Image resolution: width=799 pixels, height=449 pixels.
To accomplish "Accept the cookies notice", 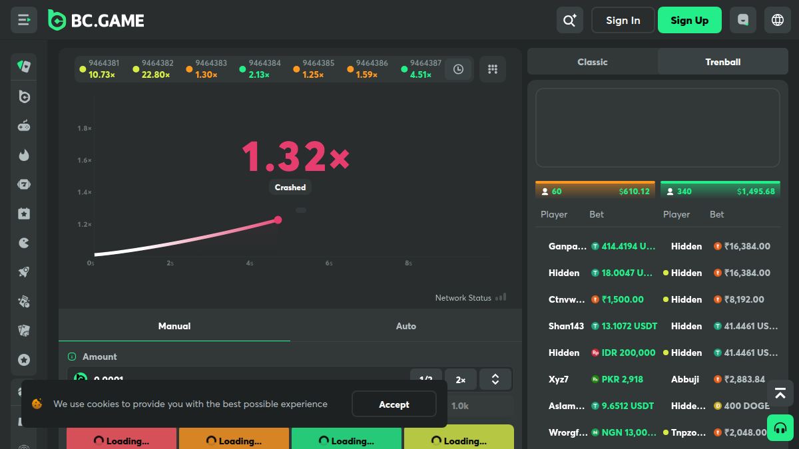I will pyautogui.click(x=394, y=404).
